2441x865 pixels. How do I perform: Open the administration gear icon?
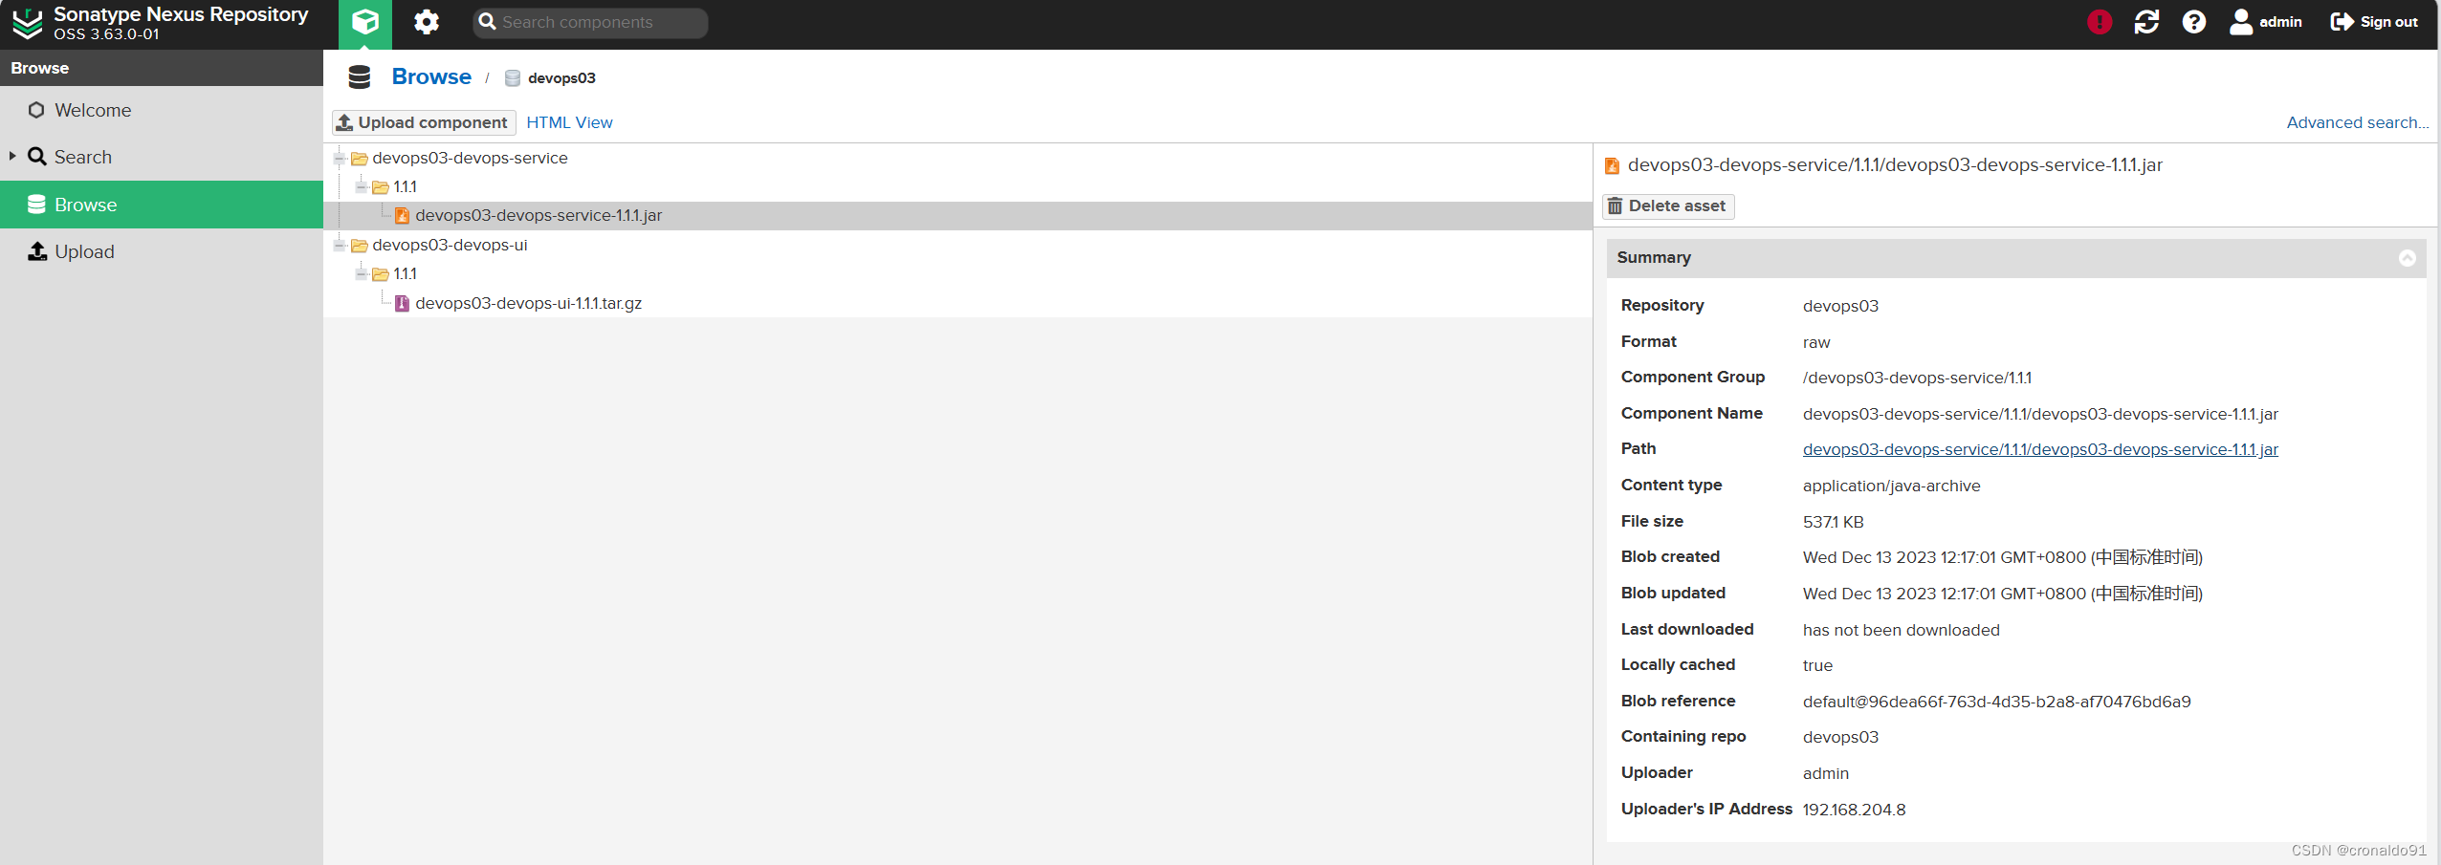coord(427,22)
